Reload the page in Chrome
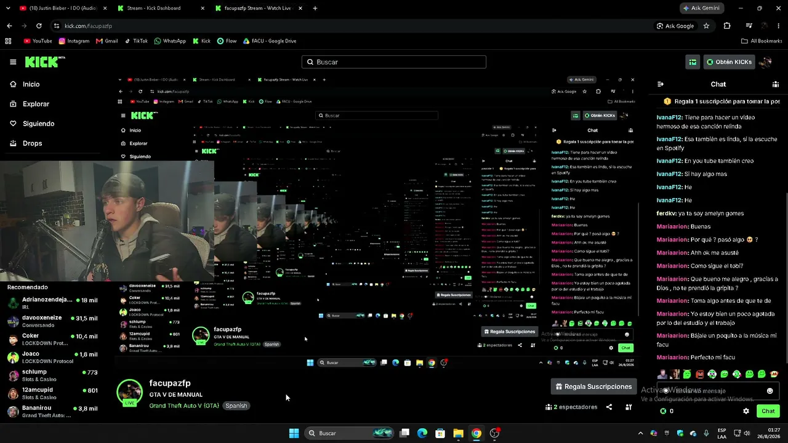788x443 pixels. [x=39, y=26]
